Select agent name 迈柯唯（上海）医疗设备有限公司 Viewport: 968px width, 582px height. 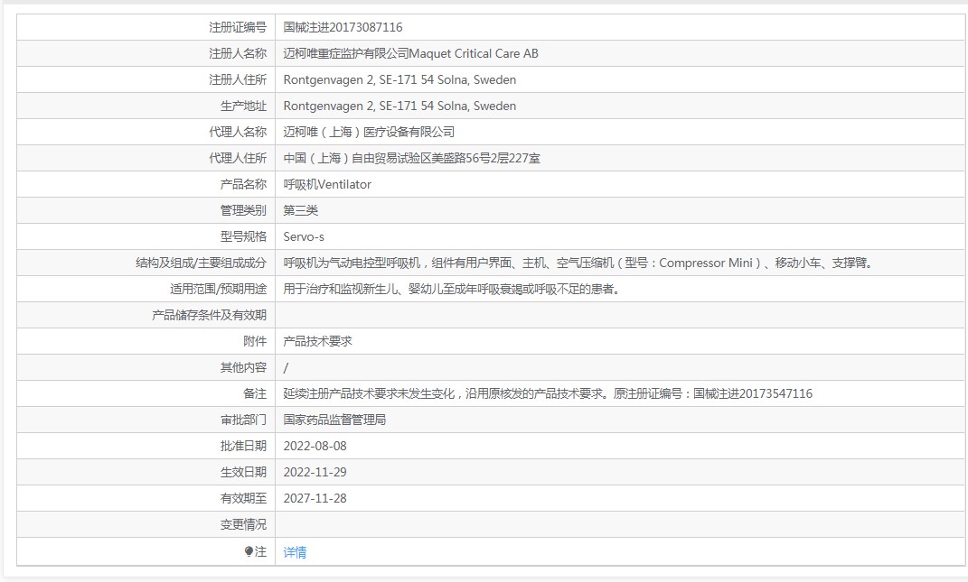click(x=369, y=132)
